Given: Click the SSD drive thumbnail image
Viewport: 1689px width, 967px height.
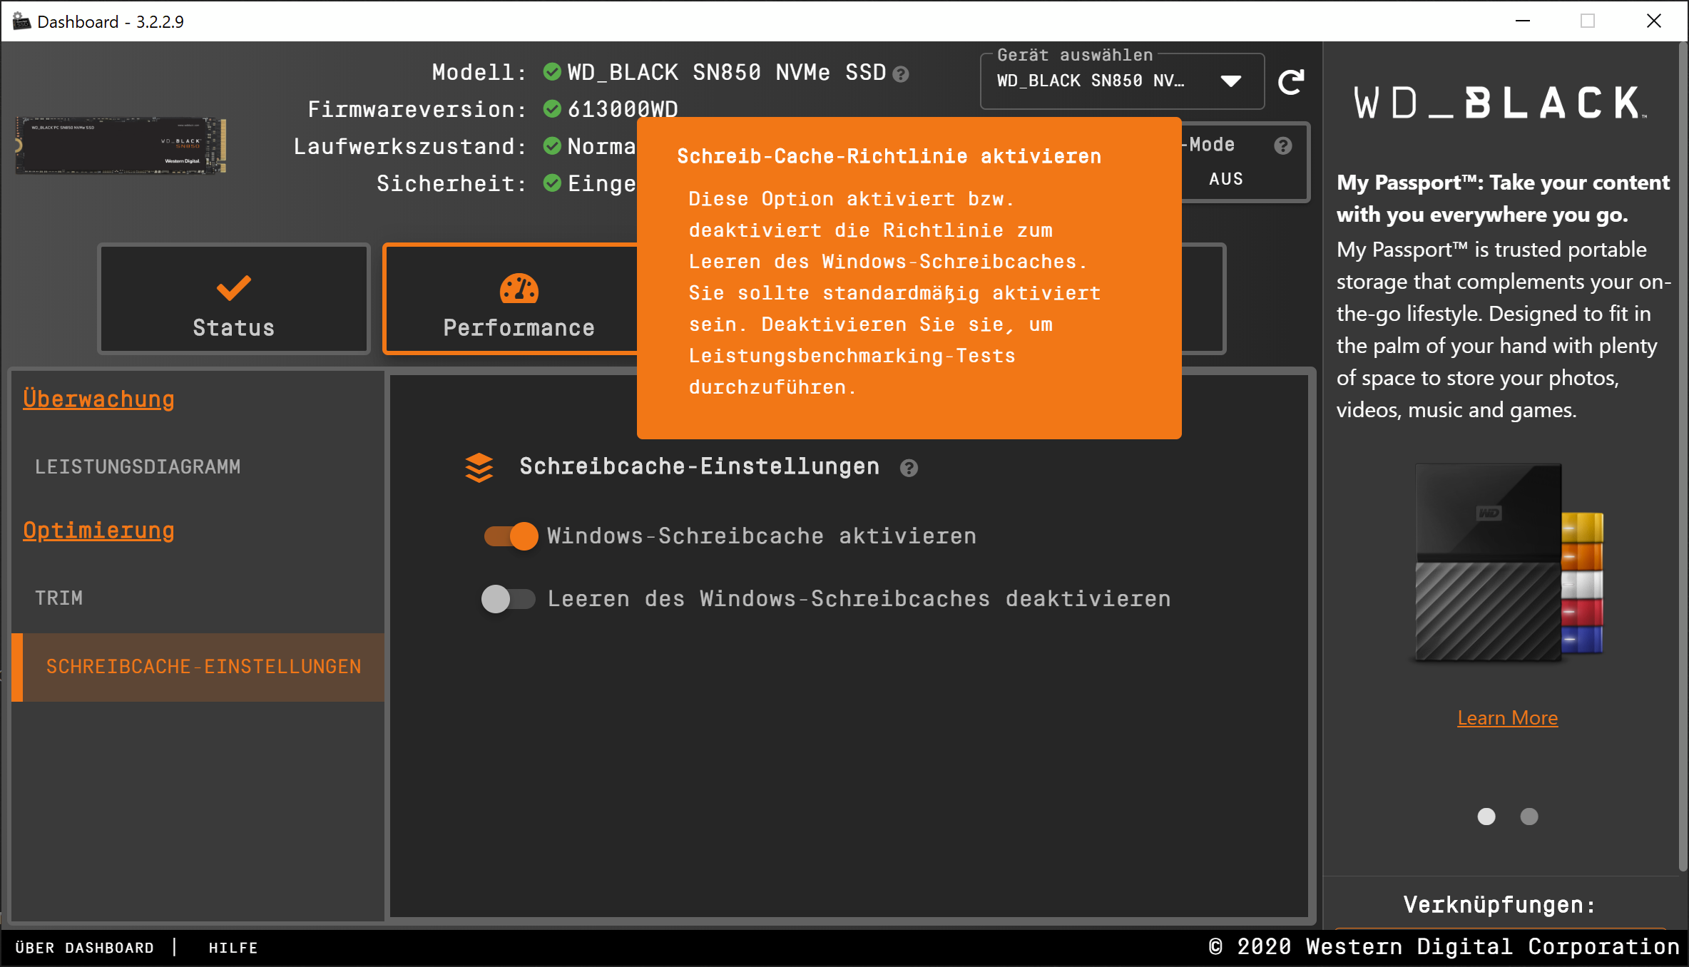Looking at the screenshot, I should [x=121, y=145].
